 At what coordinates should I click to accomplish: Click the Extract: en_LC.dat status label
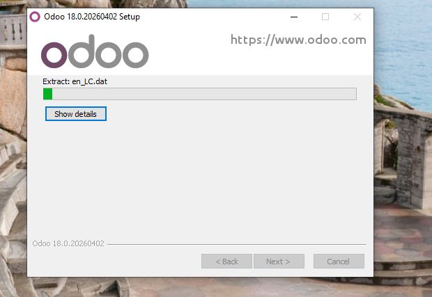coord(75,81)
